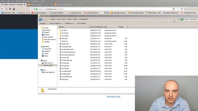Select wp-config-sample.php file
This screenshot has width=198, height=111.
(68, 55)
